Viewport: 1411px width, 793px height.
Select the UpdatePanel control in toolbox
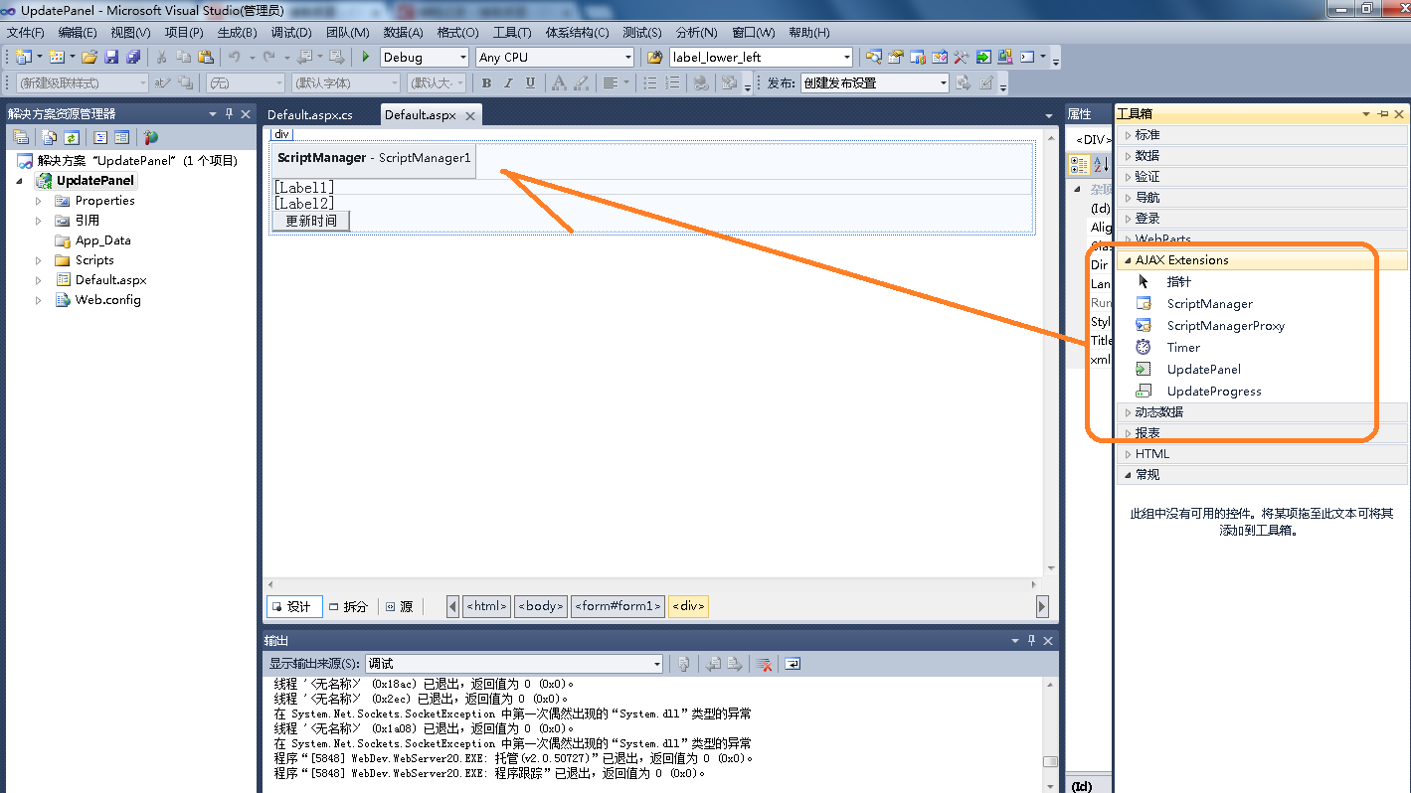(1203, 370)
